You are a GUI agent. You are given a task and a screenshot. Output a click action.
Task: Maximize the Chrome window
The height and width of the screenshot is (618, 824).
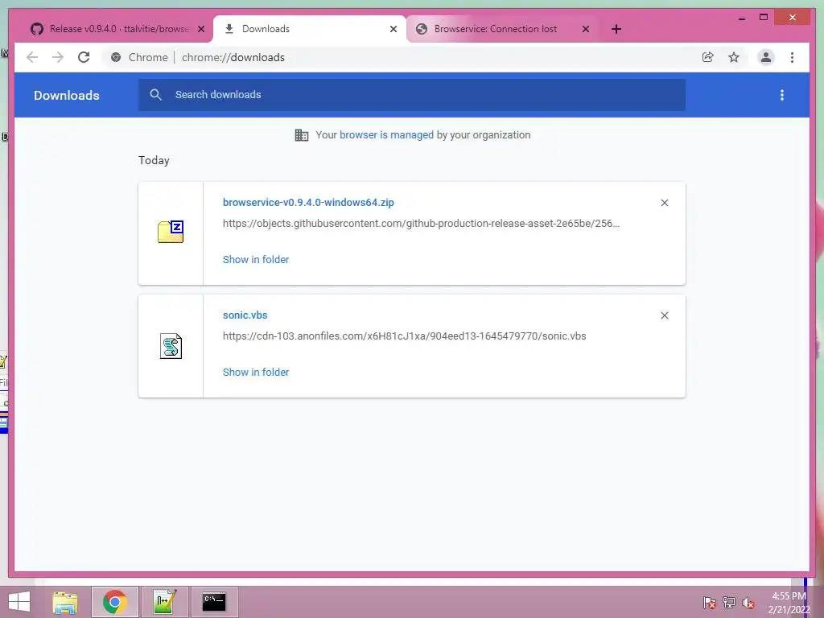click(x=764, y=18)
